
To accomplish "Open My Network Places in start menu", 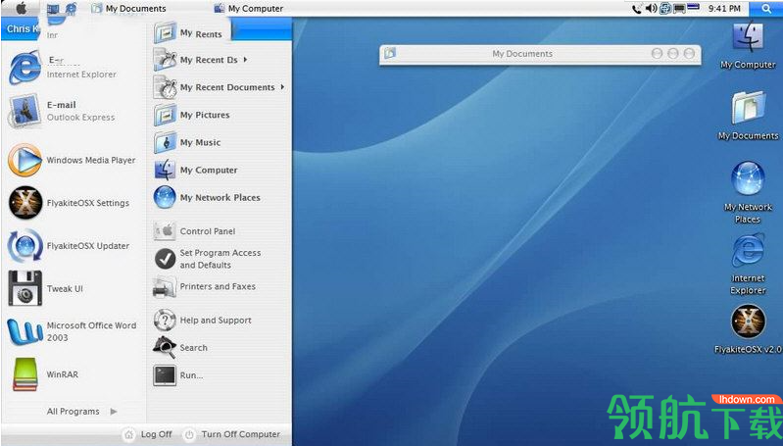I will pyautogui.click(x=207, y=197).
